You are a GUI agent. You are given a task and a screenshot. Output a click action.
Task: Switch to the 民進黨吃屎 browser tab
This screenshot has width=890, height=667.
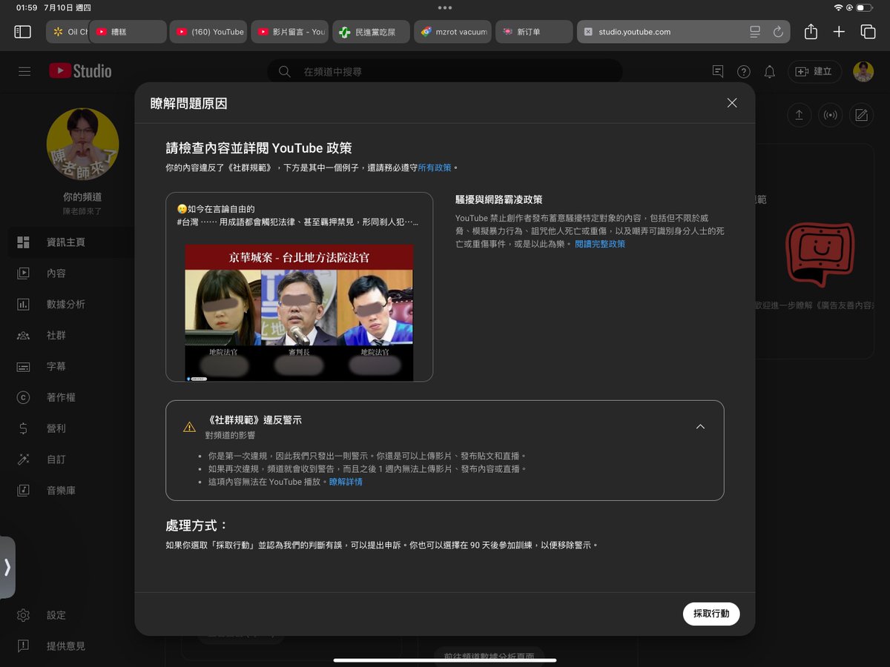click(x=371, y=32)
